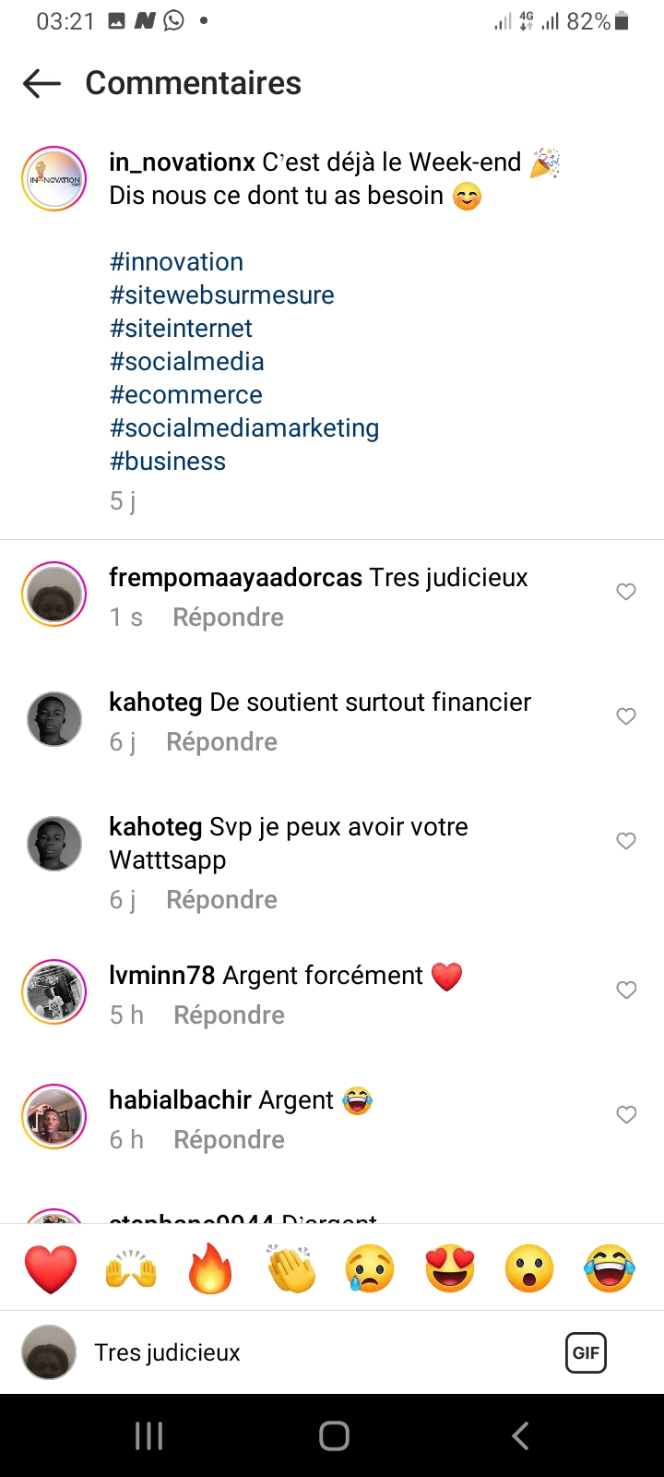Insert the red heart quick emoji

(x=51, y=1268)
